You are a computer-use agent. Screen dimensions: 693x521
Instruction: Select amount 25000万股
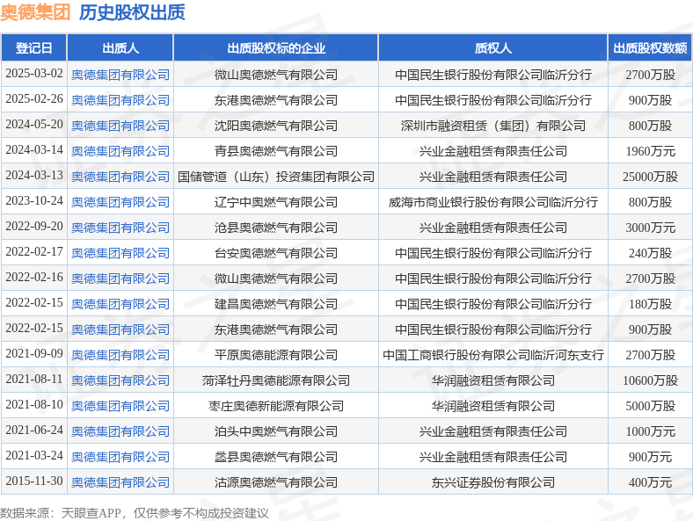(650, 177)
